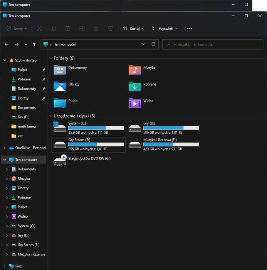Click the pin icon beside Quick access Dokumenty
Image resolution: width=267 pixels, height=270 pixels.
pos(44,89)
